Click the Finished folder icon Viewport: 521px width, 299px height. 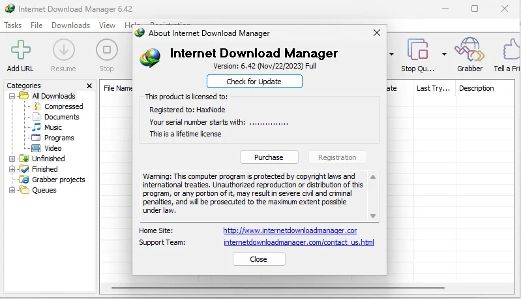click(24, 169)
